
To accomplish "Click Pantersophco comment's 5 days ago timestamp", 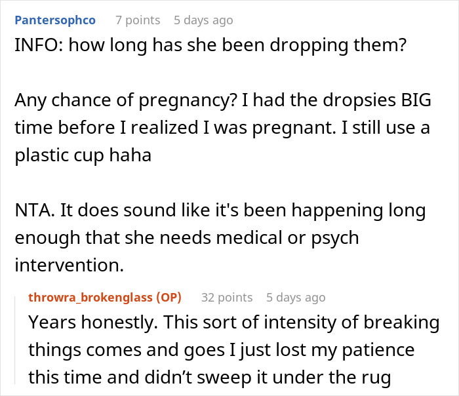I will 203,20.
